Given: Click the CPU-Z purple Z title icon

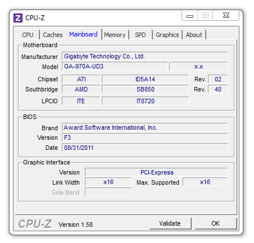Looking at the screenshot, I should (18, 18).
